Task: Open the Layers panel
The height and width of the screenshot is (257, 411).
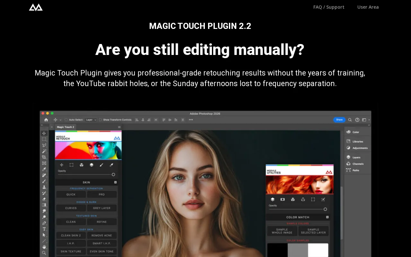Action: tap(353, 157)
